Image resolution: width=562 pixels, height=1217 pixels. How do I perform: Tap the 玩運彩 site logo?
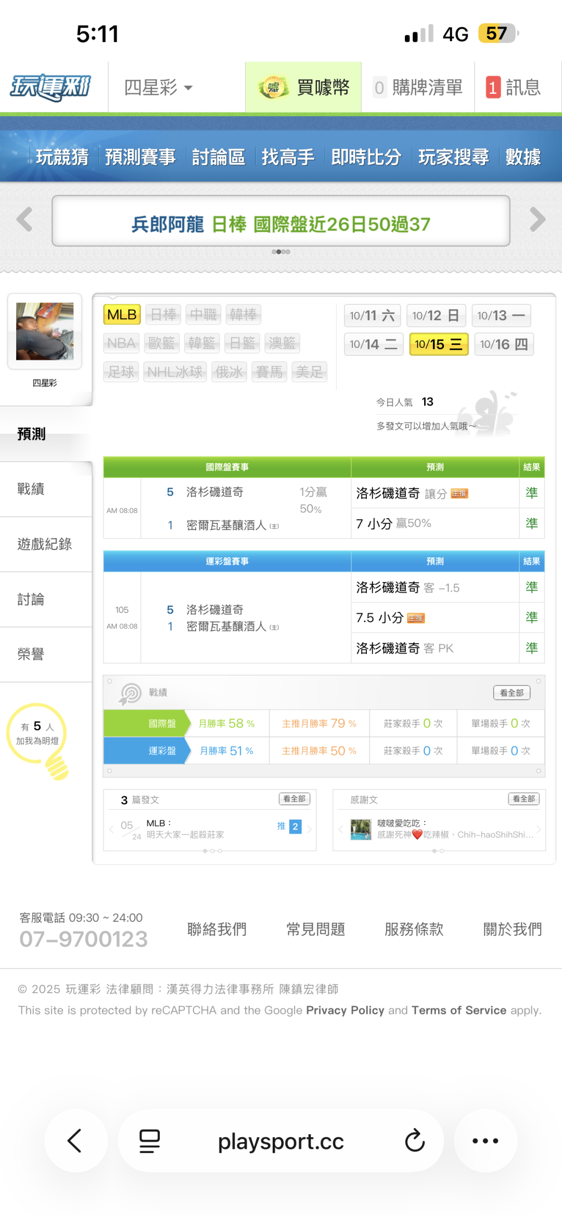(51, 87)
